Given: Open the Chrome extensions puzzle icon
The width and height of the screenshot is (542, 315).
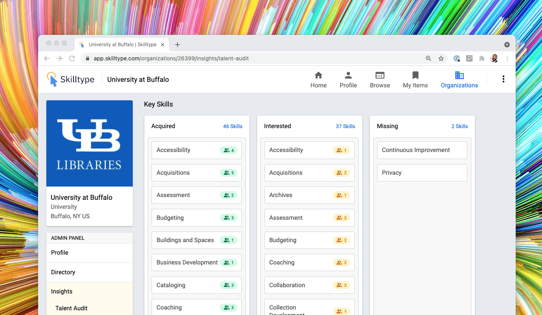Looking at the screenshot, I should pyautogui.click(x=482, y=58).
